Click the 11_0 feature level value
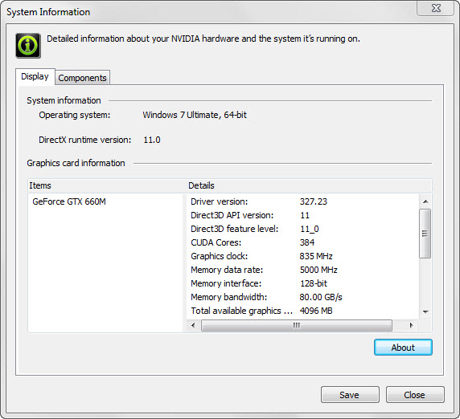This screenshot has width=460, height=419. (x=309, y=229)
